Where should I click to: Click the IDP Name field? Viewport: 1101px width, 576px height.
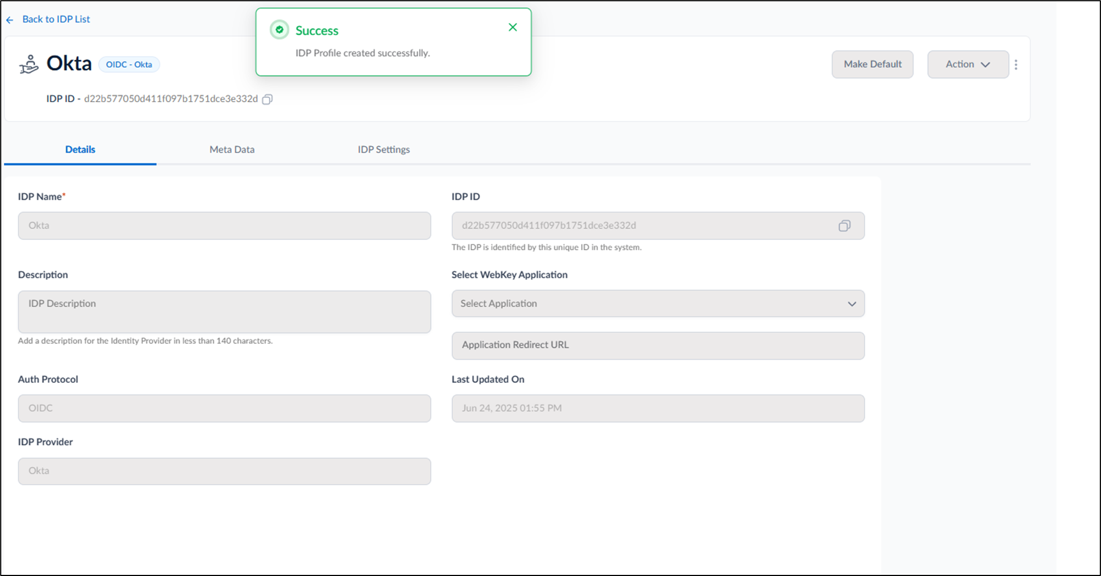(x=224, y=226)
